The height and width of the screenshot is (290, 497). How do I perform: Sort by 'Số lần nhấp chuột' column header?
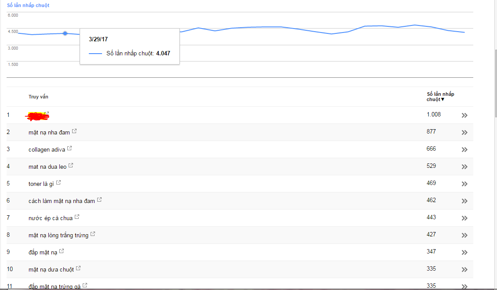click(440, 97)
